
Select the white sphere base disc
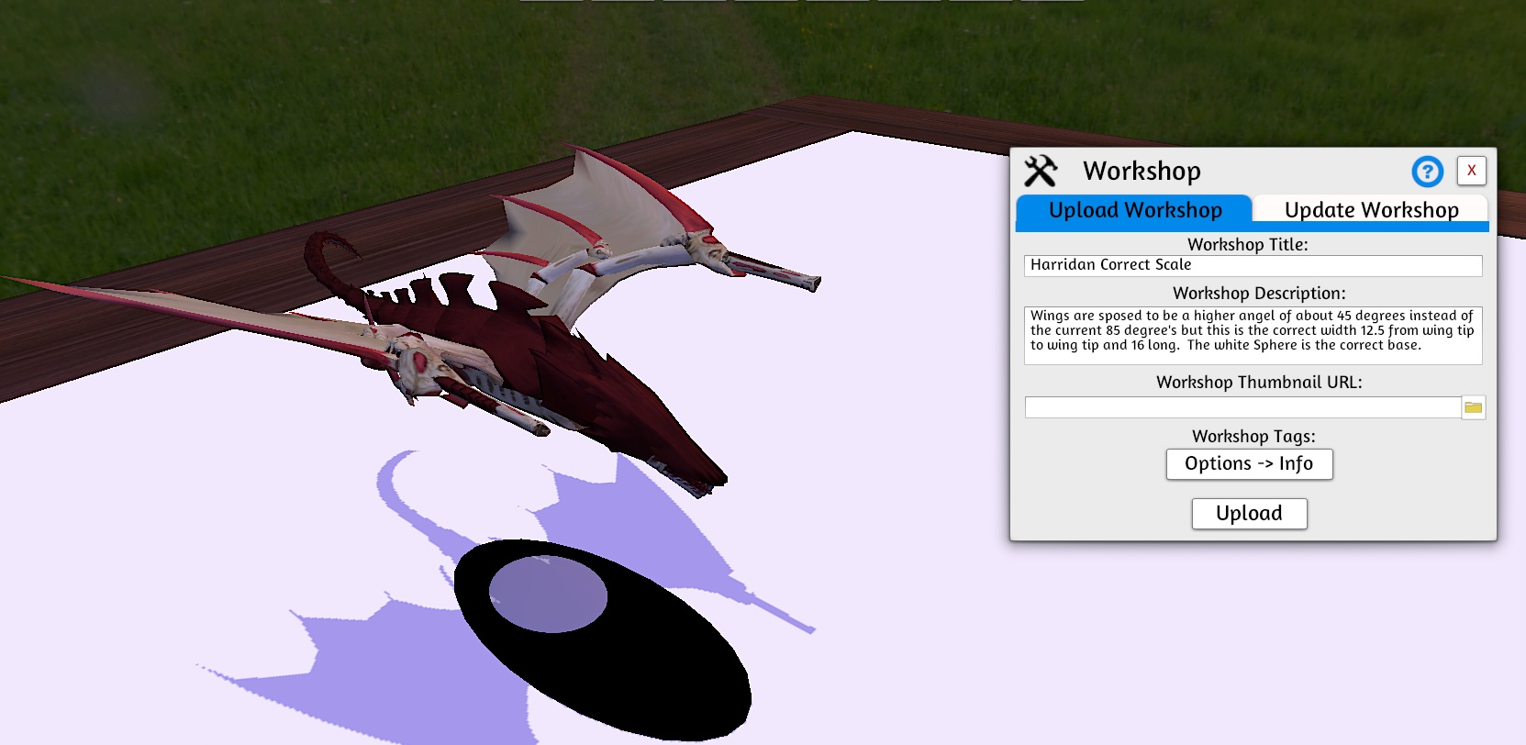(x=548, y=594)
